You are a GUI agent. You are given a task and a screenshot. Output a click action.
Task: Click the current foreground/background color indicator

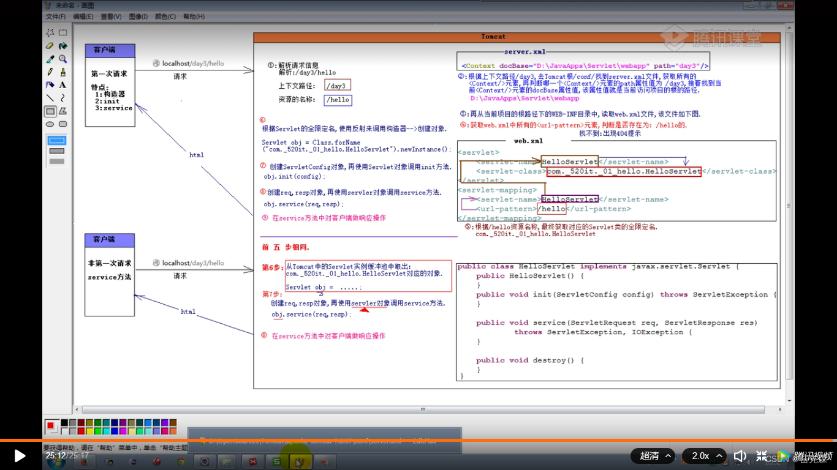click(x=51, y=427)
